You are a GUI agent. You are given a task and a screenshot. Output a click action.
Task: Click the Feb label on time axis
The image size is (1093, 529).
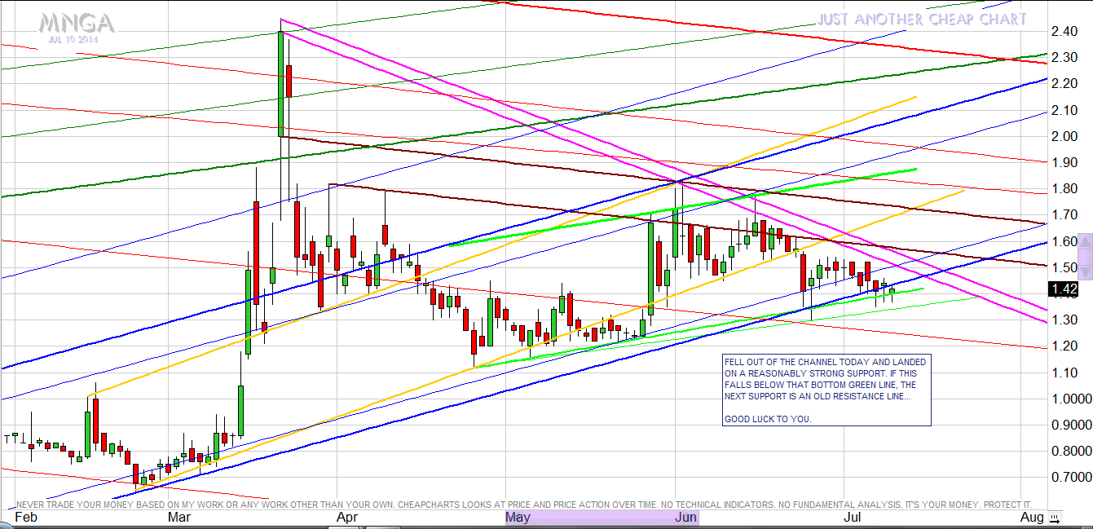pos(26,518)
